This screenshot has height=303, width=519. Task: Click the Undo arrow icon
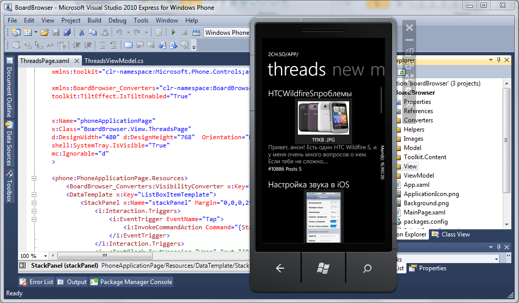pyautogui.click(x=119, y=32)
